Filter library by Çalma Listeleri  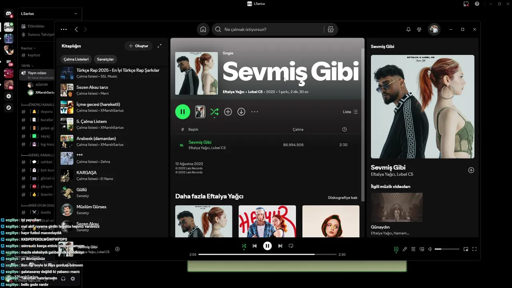(x=76, y=59)
